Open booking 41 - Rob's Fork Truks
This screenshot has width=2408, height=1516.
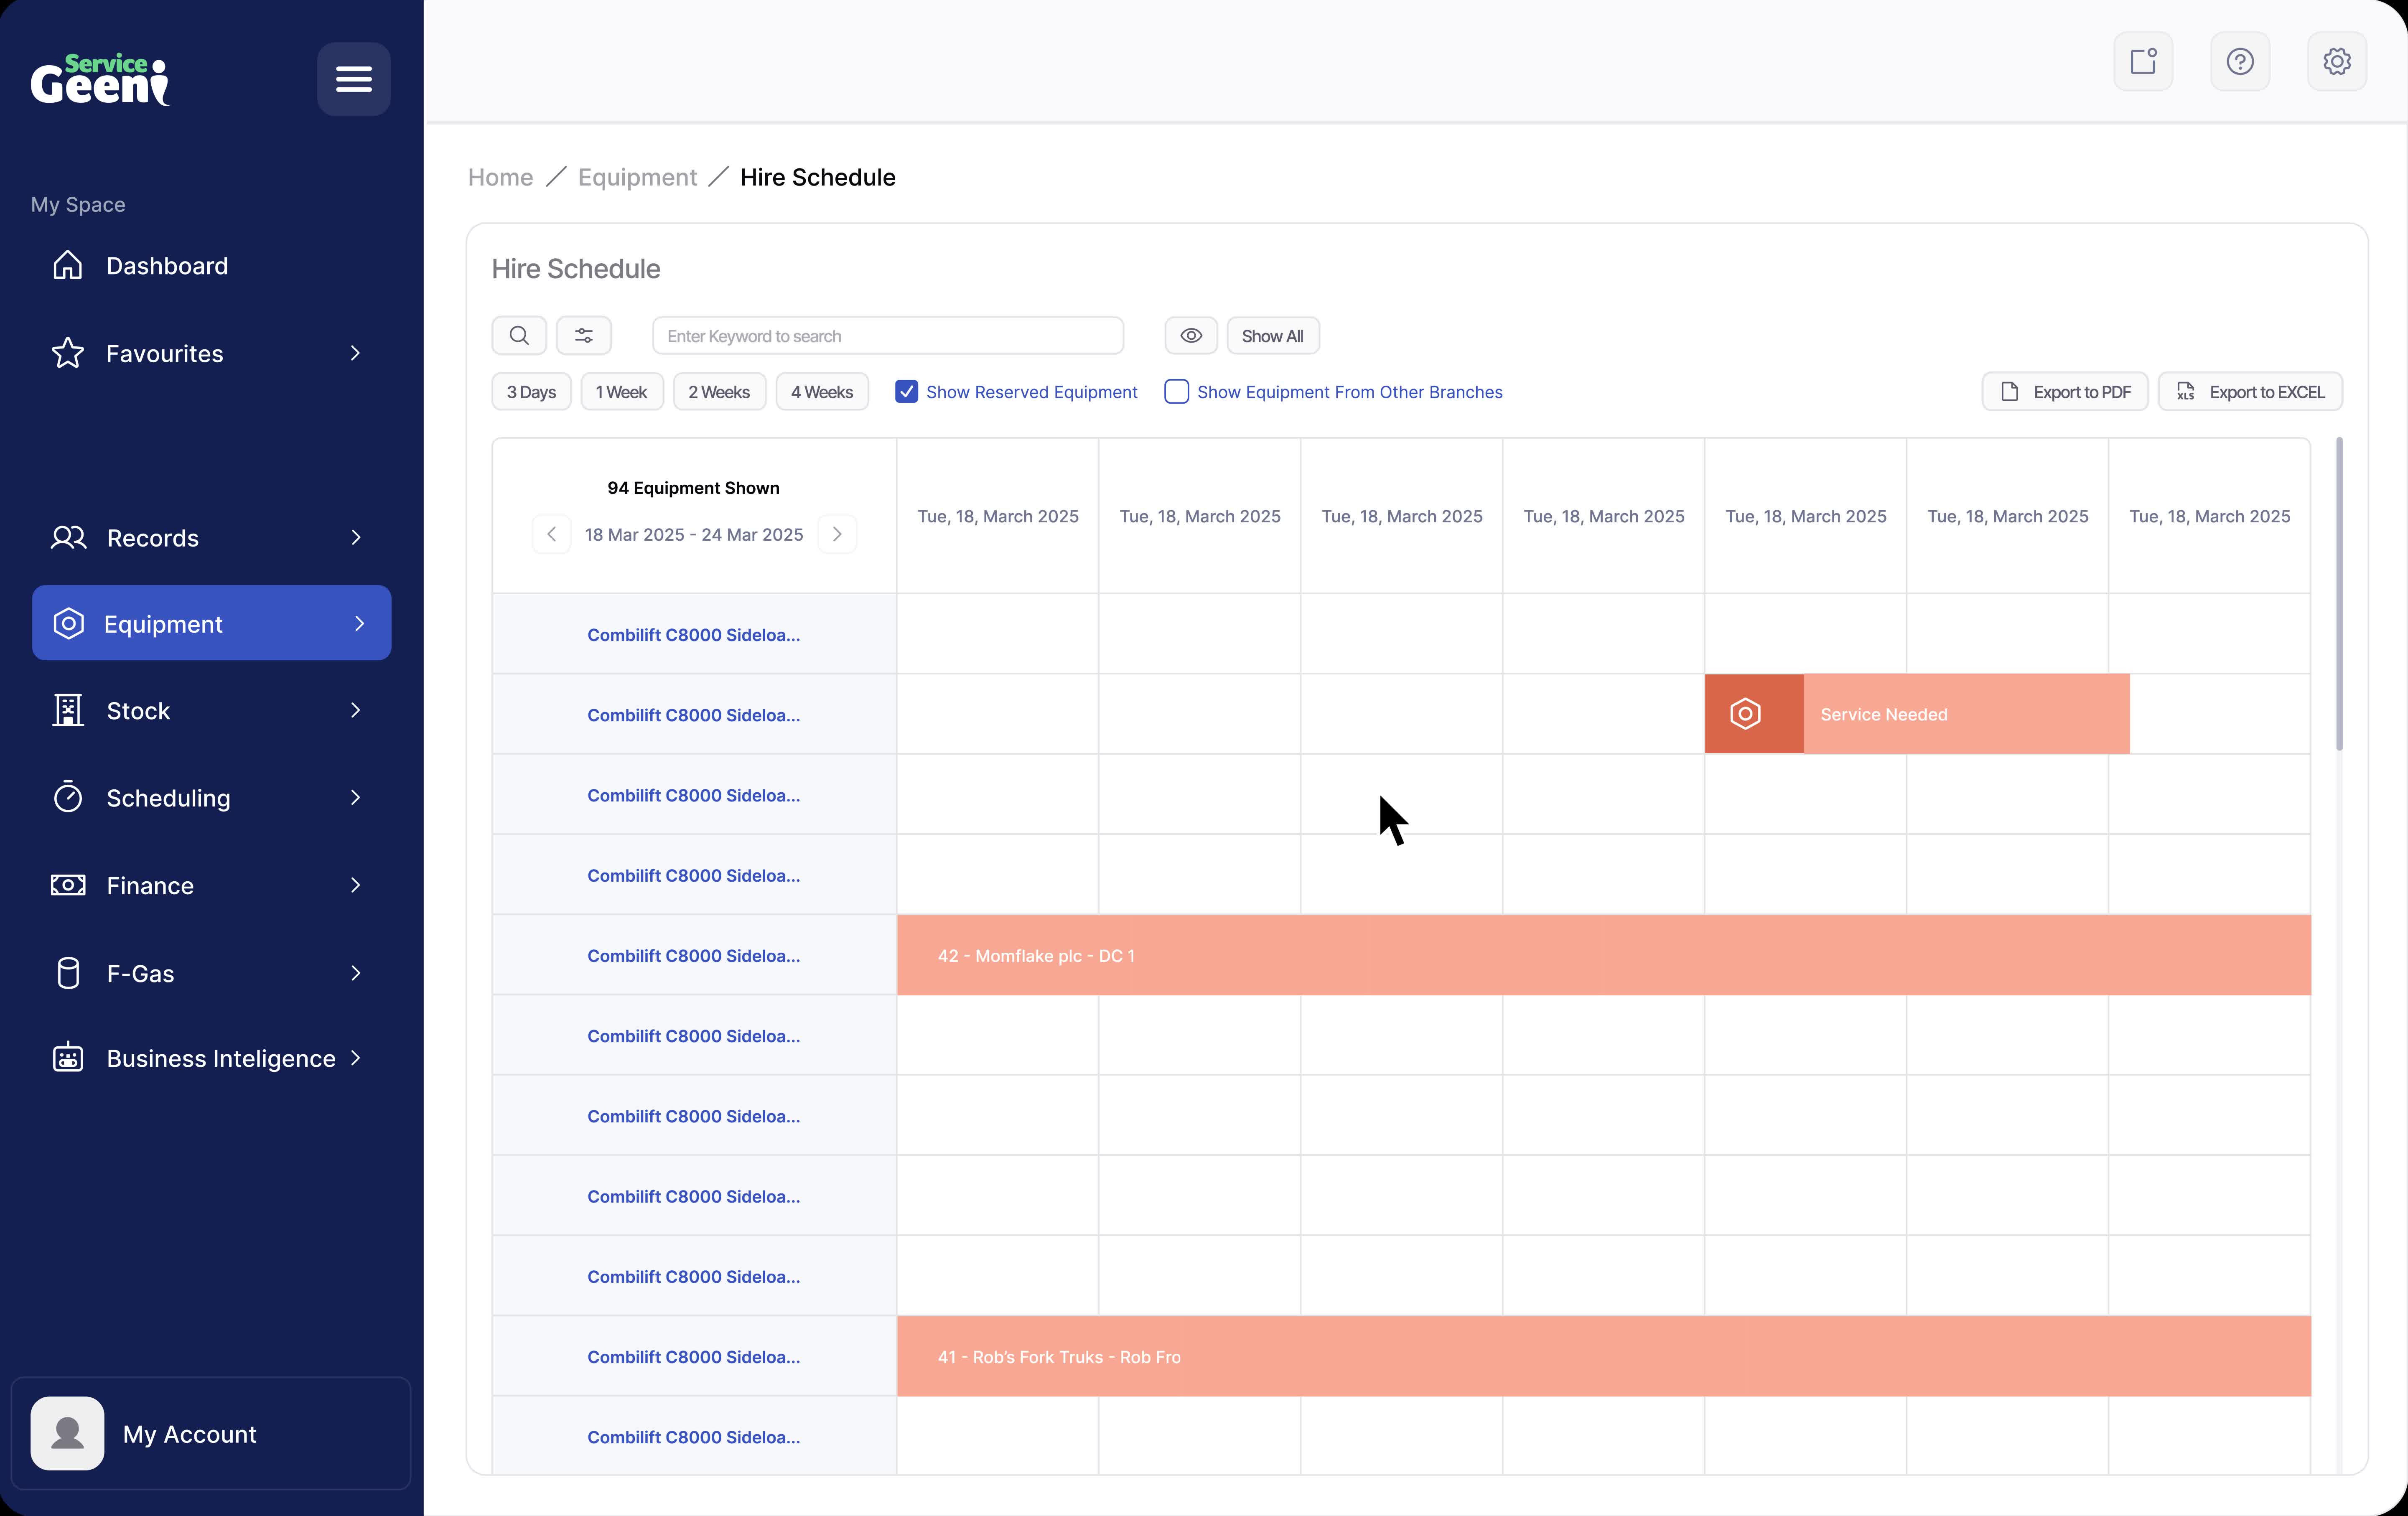point(1603,1356)
